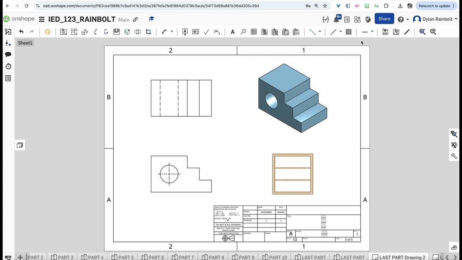Select the front view with circle
This screenshot has width=462, height=260.
click(x=181, y=174)
